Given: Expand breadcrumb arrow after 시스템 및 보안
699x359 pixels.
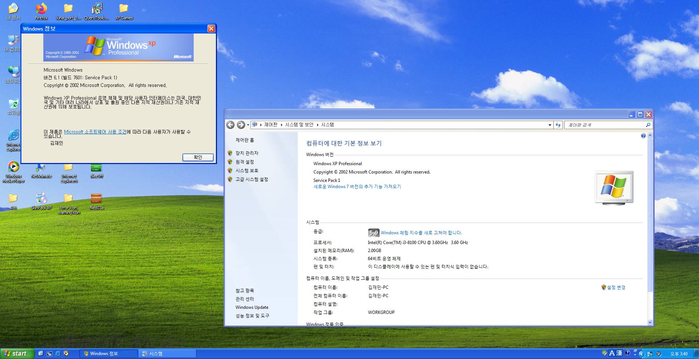Looking at the screenshot, I should [317, 125].
